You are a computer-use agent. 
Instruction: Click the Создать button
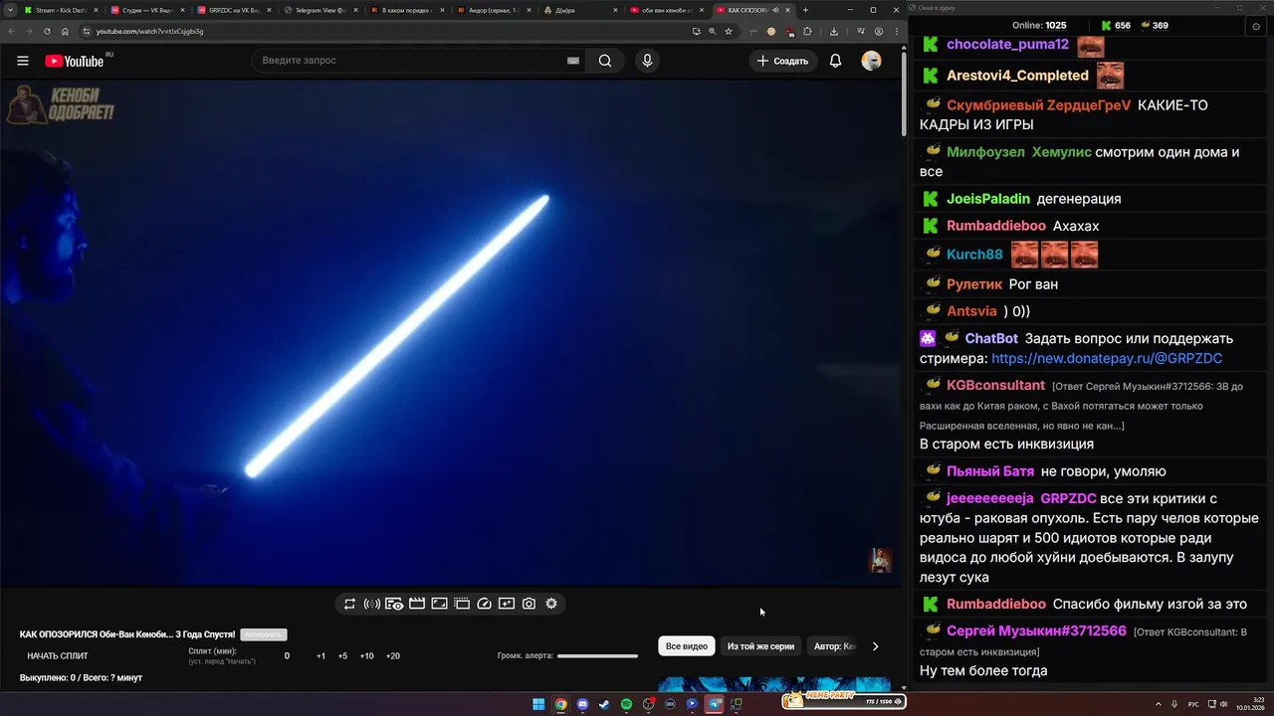click(x=783, y=61)
